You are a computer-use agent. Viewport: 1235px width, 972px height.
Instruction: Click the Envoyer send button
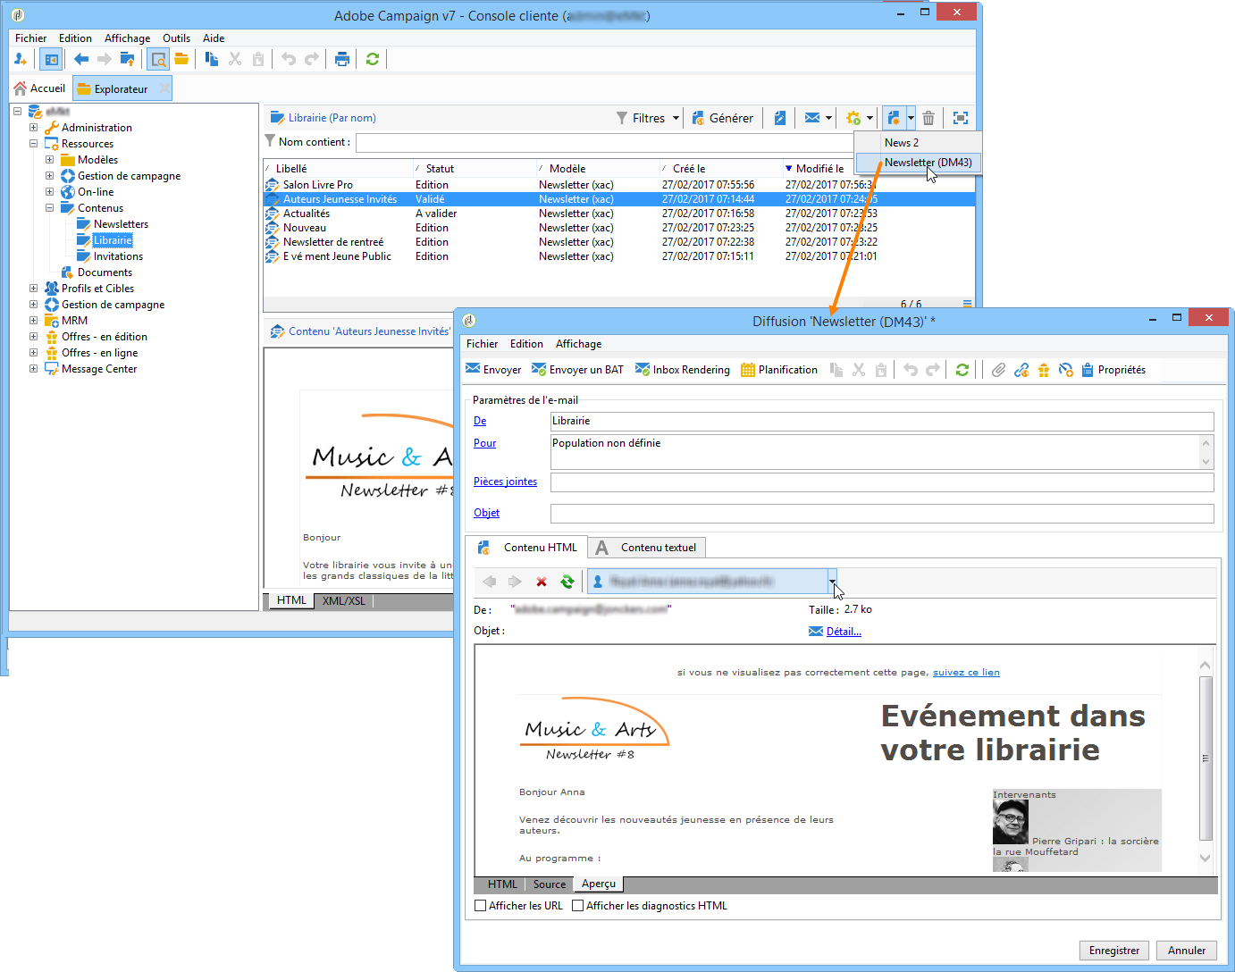point(493,370)
